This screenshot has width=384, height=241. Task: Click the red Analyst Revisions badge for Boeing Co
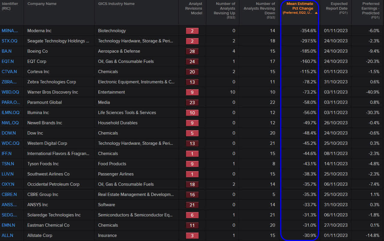pyautogui.click(x=192, y=51)
